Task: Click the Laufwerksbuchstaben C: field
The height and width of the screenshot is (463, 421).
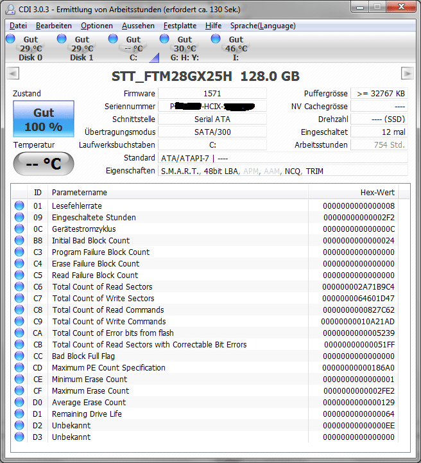Action: point(212,145)
